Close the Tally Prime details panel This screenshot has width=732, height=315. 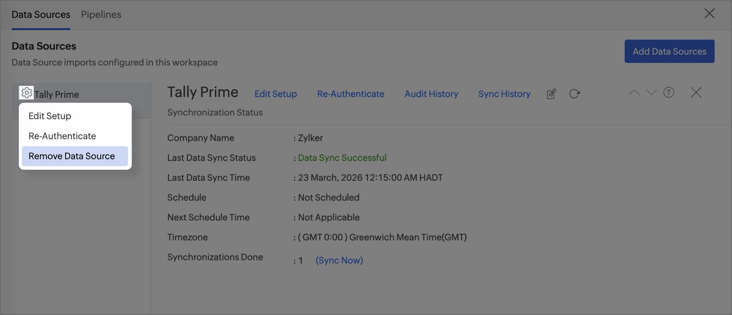(x=696, y=93)
